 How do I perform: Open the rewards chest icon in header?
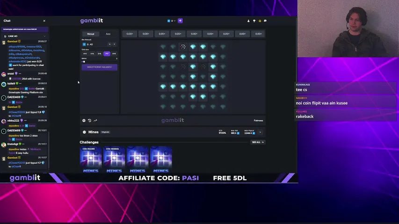pos(260,21)
